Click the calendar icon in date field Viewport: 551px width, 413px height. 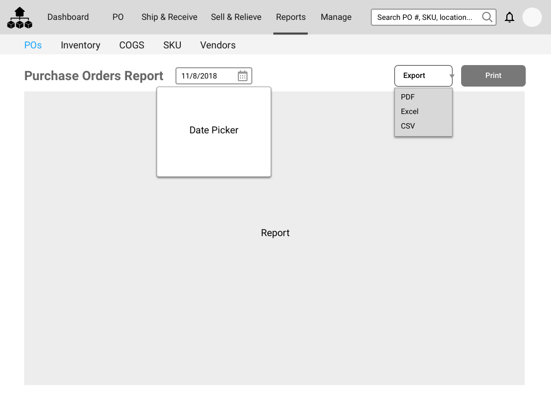[243, 76]
